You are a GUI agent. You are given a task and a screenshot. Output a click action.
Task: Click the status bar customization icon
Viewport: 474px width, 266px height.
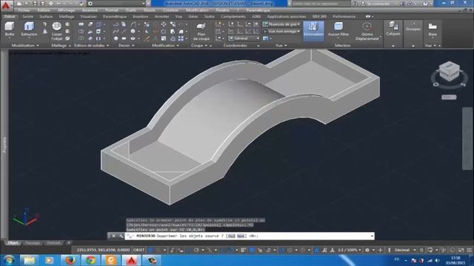(469, 250)
